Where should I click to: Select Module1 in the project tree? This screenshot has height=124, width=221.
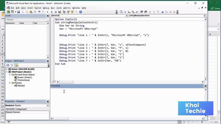[21, 86]
